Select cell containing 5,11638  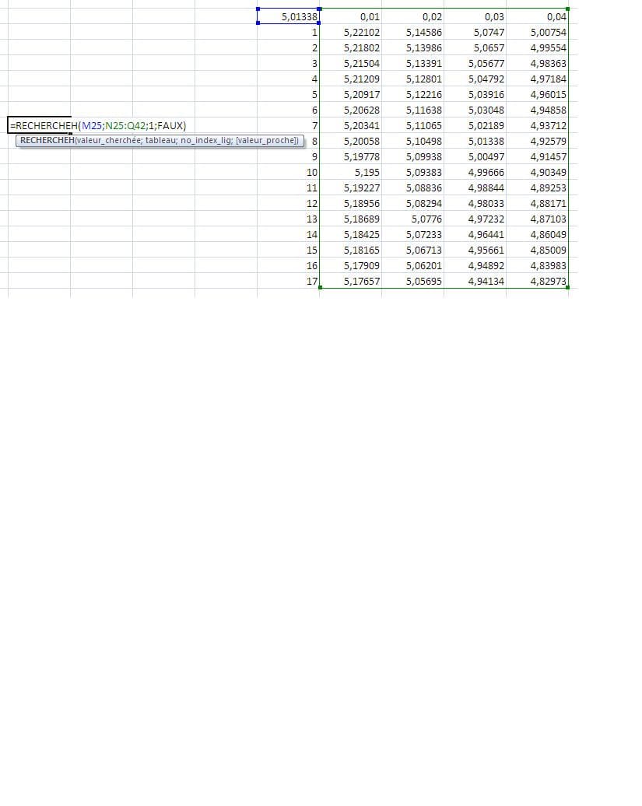412,110
